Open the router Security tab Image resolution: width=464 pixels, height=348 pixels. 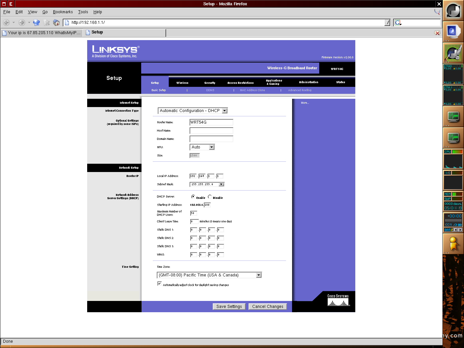(210, 83)
